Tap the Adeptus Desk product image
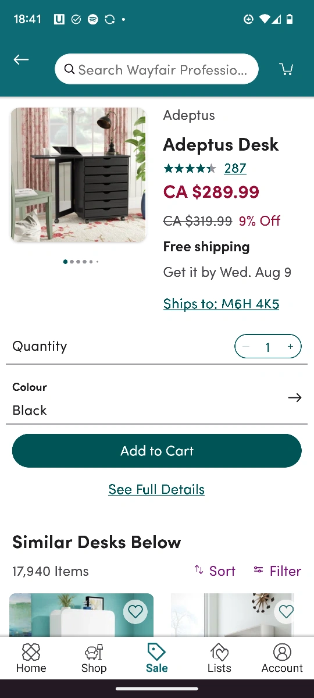The image size is (314, 698). [78, 174]
